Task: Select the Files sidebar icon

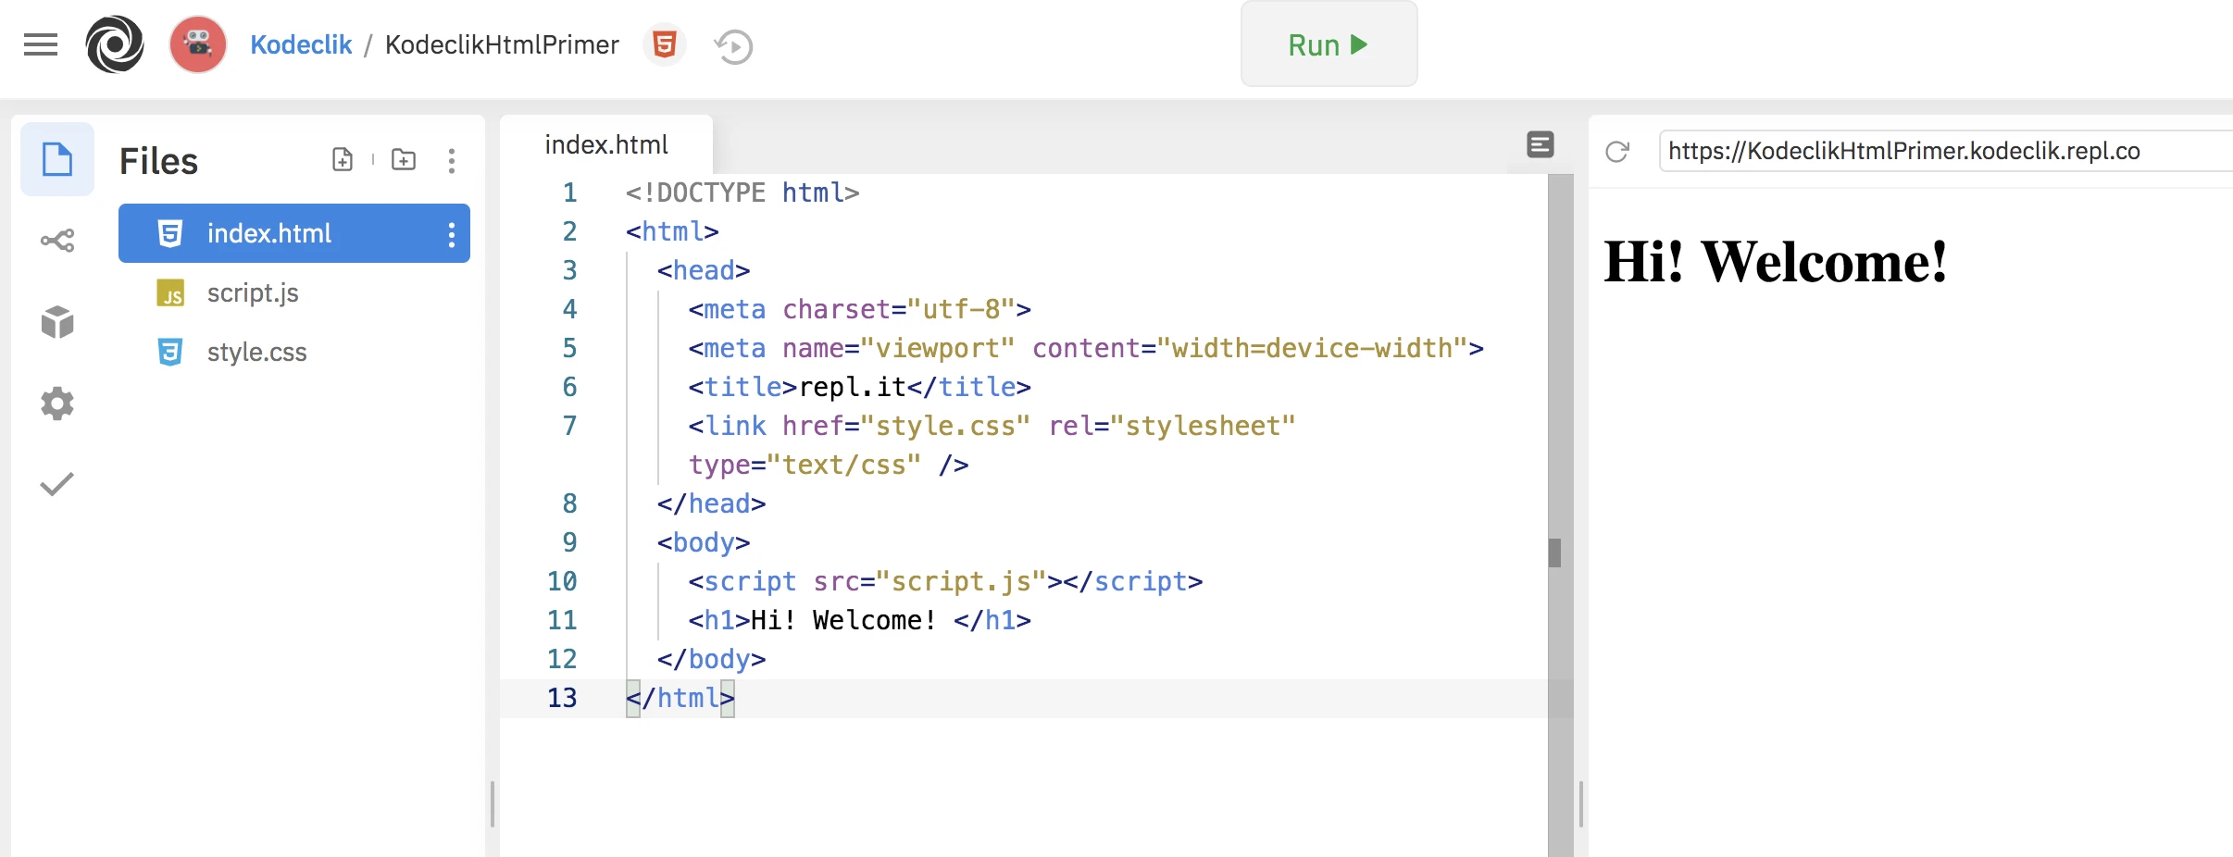Action: point(57,159)
